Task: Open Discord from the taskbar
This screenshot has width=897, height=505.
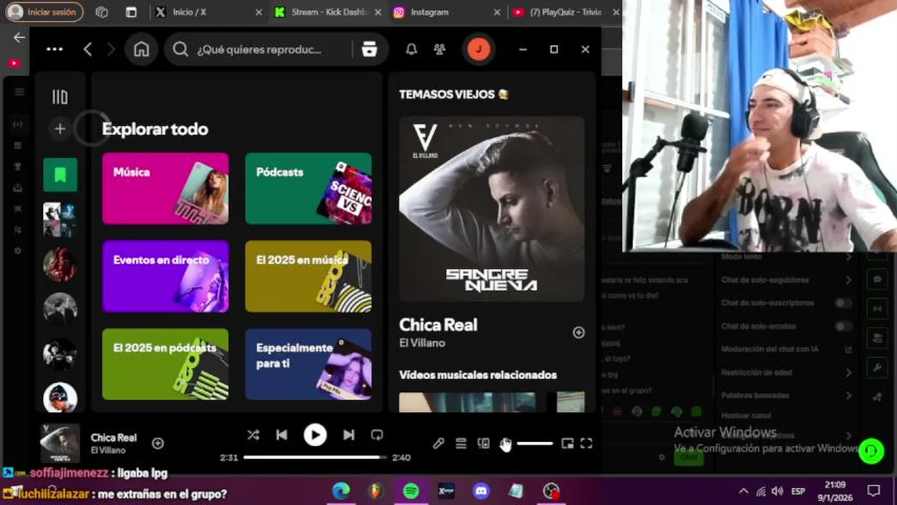Action: pos(481,491)
